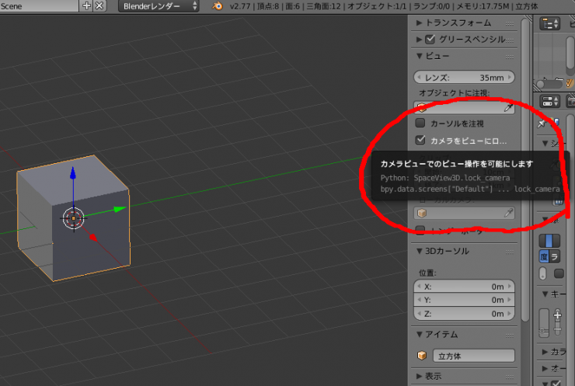Open the properties editor type selector icon
Viewport: 575px width, 386px height.
point(549,102)
